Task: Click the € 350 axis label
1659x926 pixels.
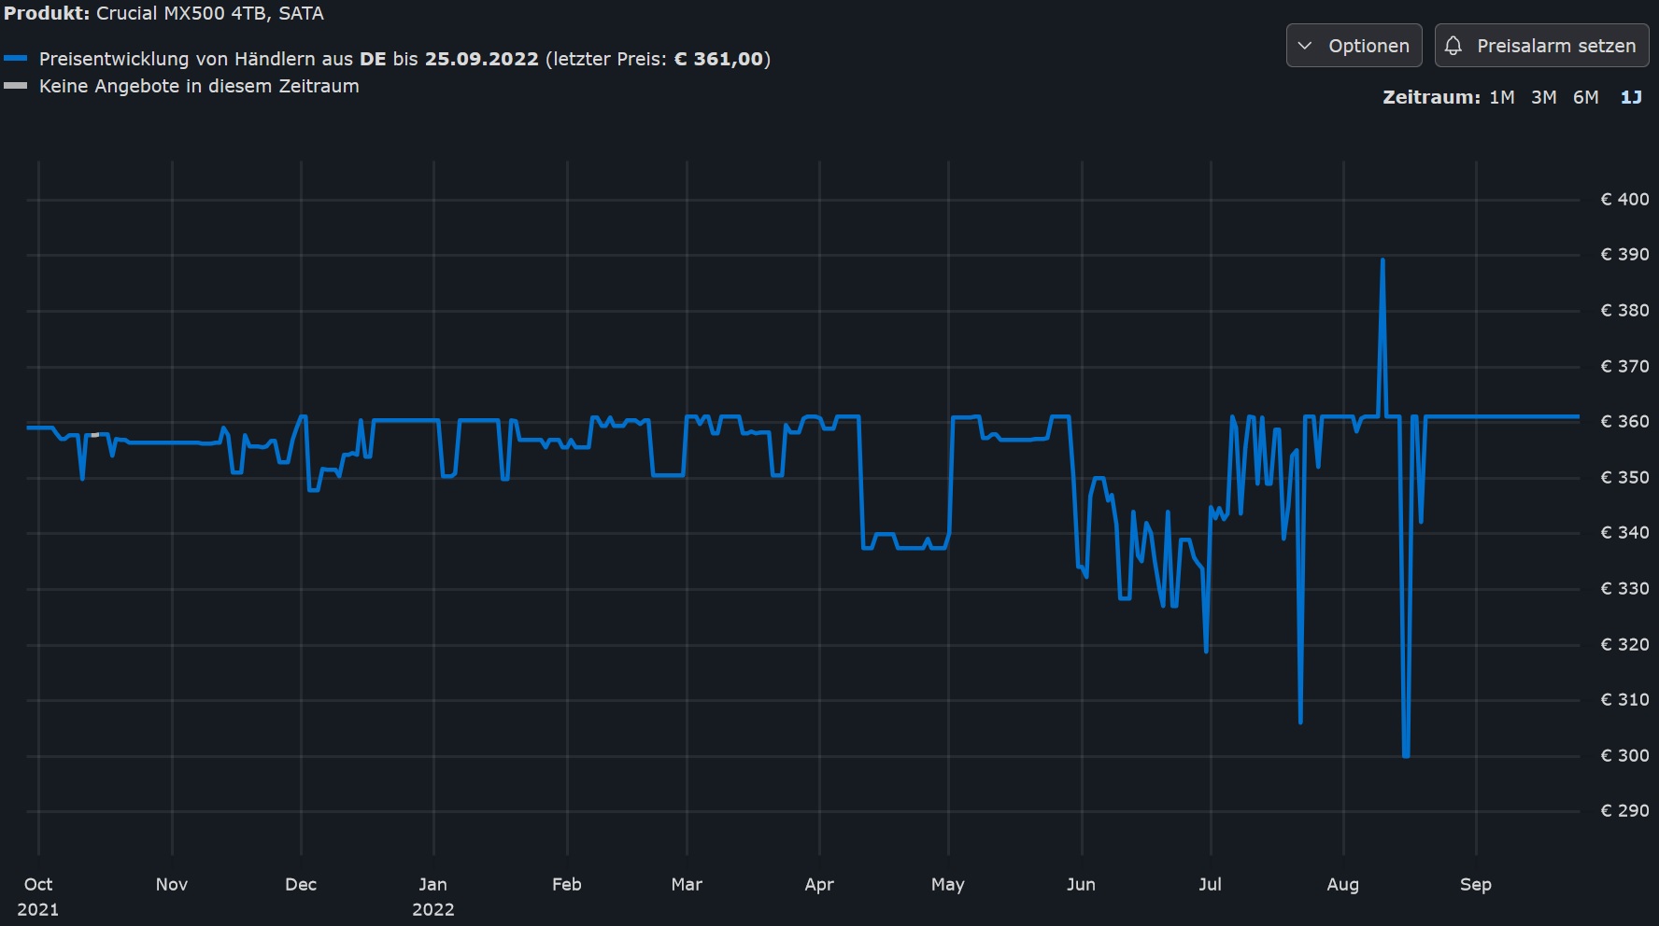Action: point(1624,477)
